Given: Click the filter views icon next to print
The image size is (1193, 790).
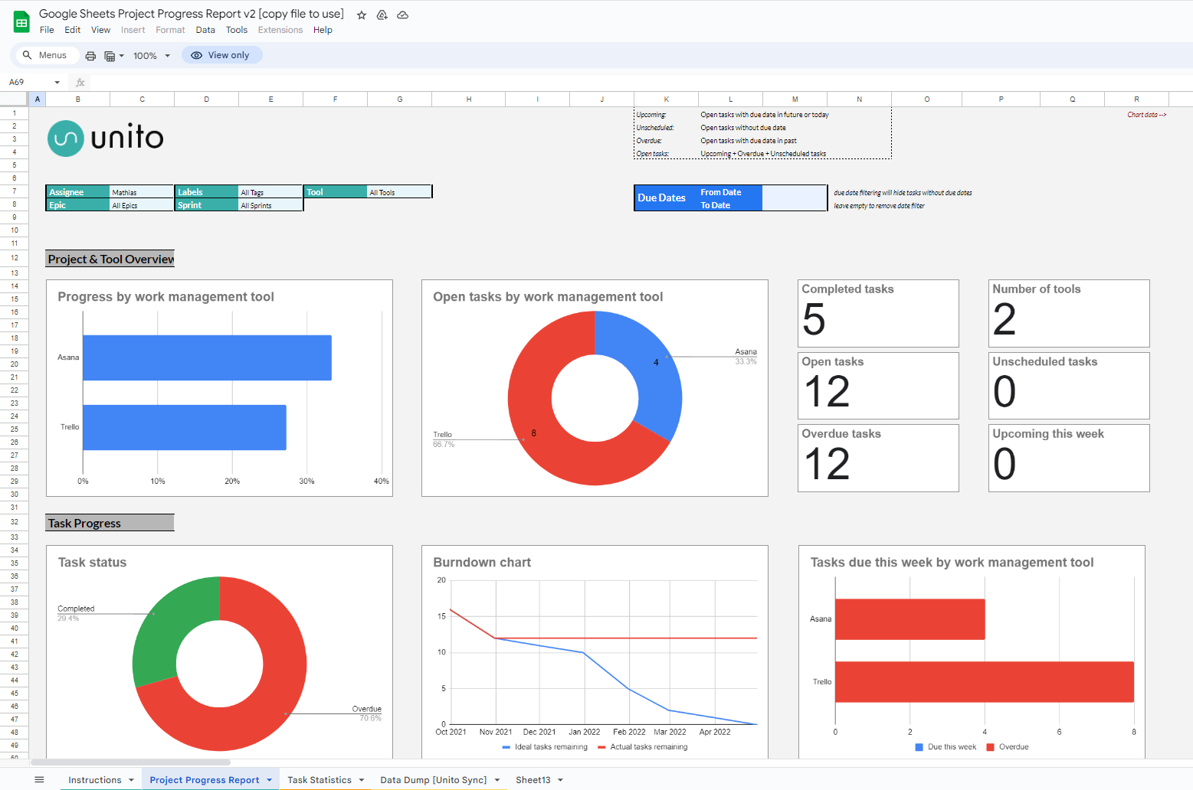Looking at the screenshot, I should coord(111,55).
